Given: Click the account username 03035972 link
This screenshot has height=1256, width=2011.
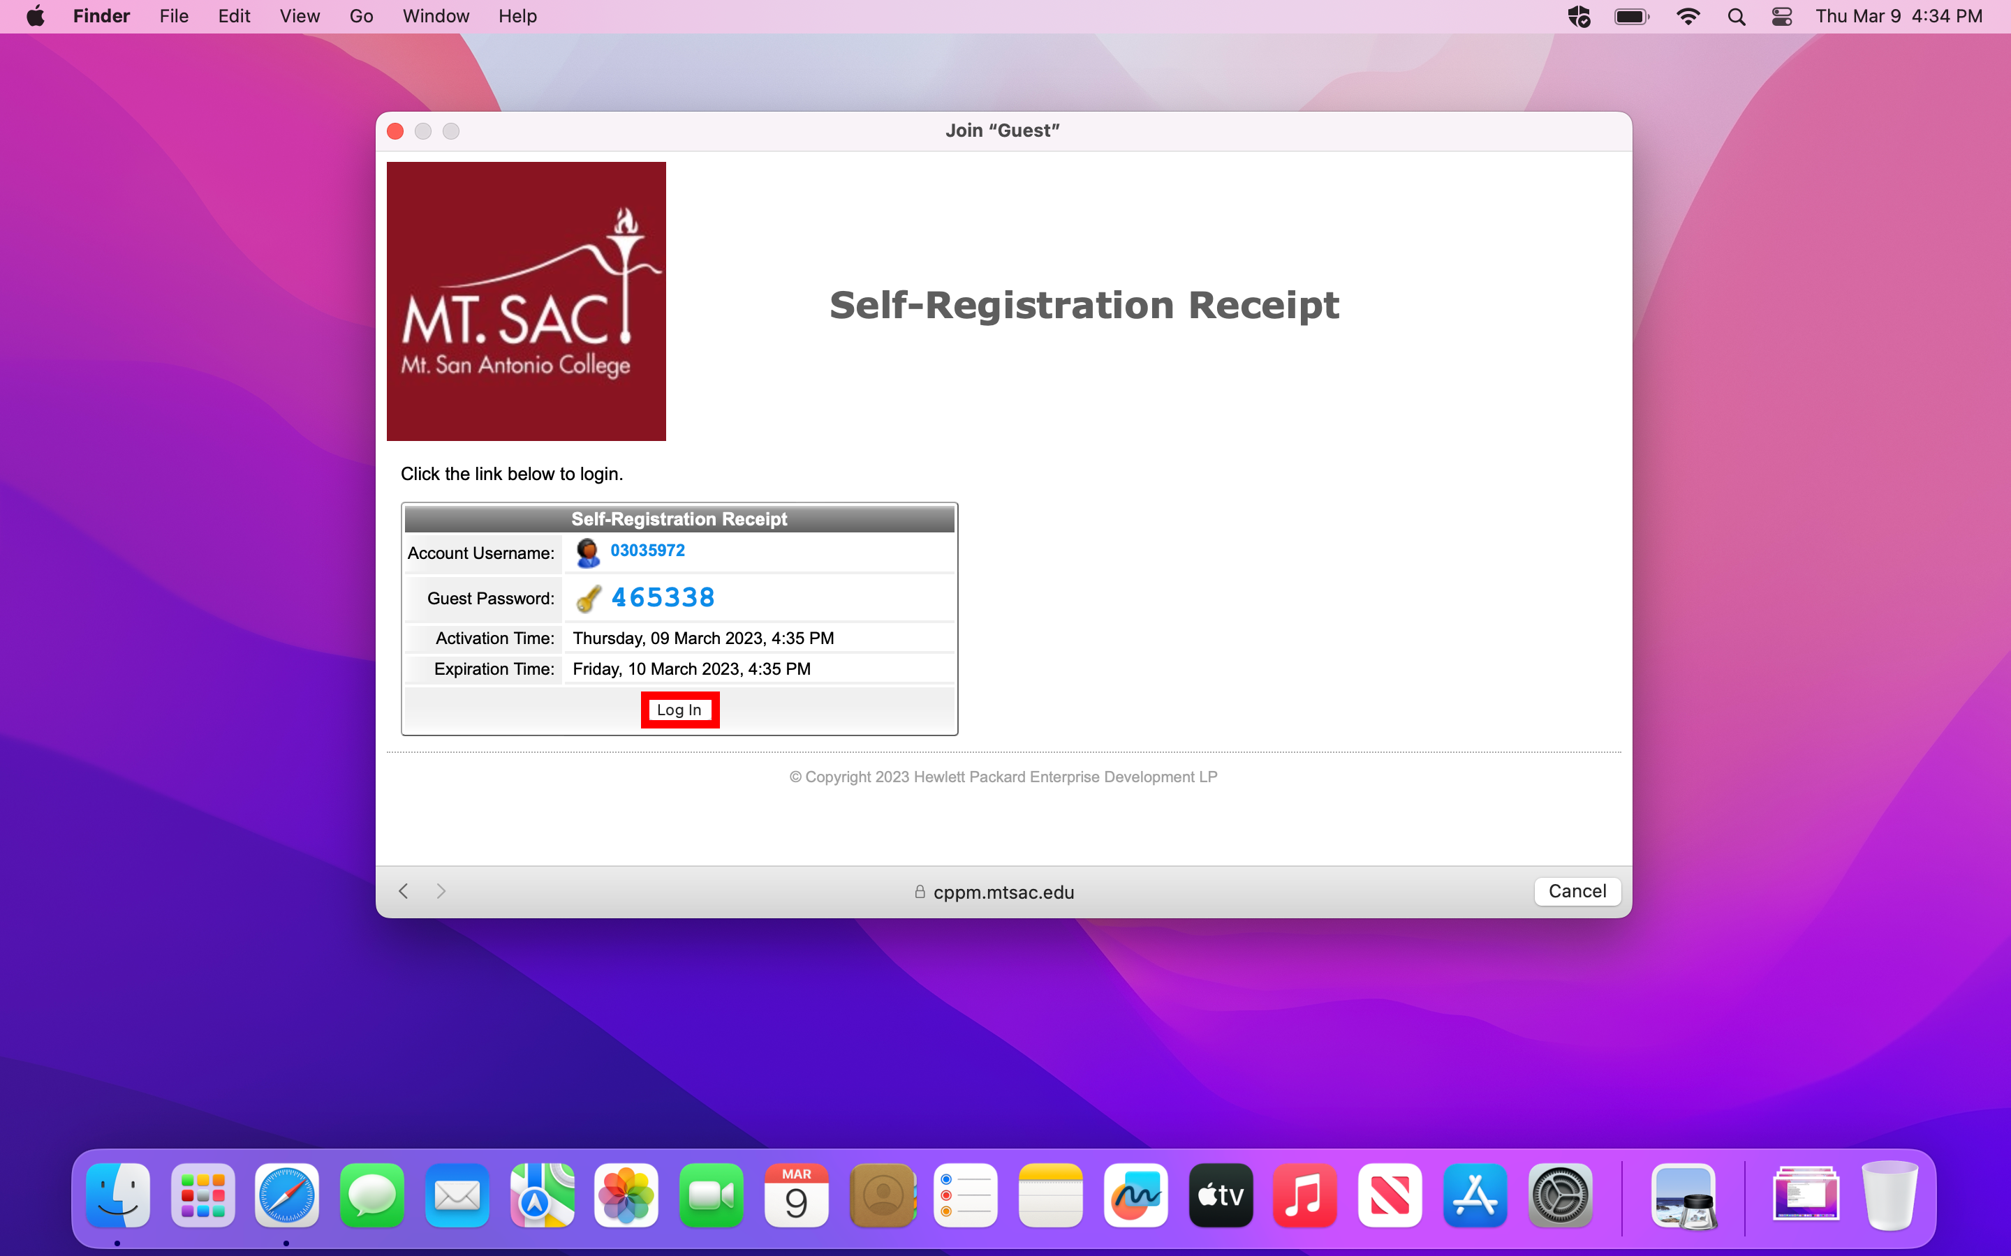Looking at the screenshot, I should point(647,550).
